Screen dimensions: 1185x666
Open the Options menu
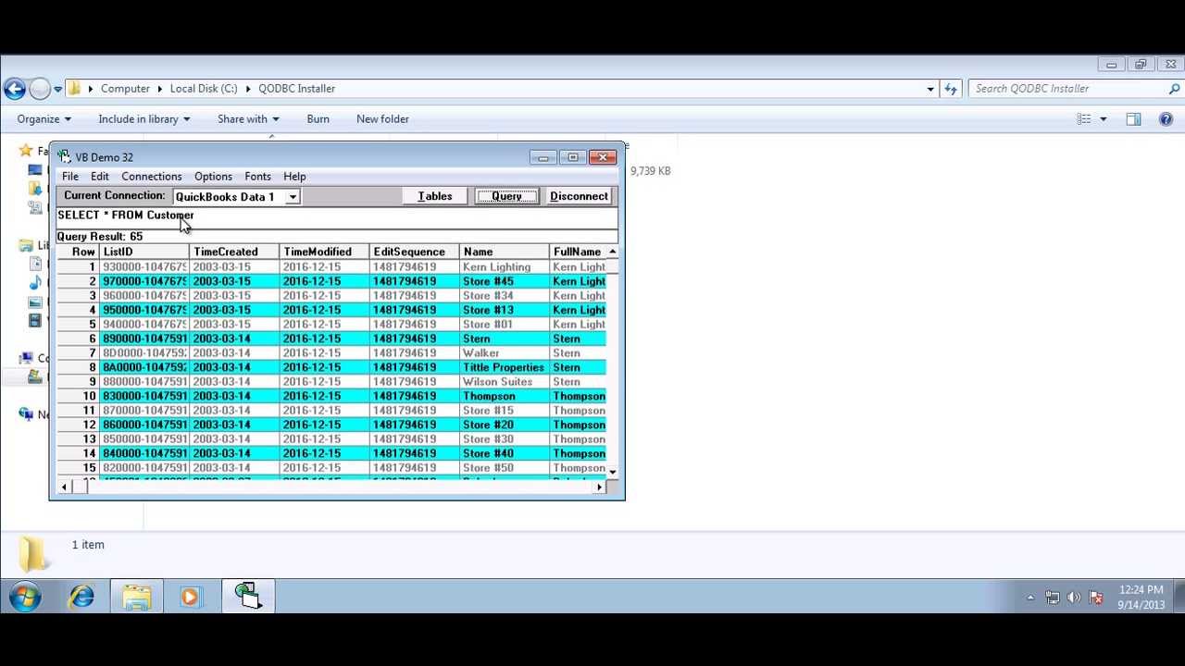tap(213, 177)
